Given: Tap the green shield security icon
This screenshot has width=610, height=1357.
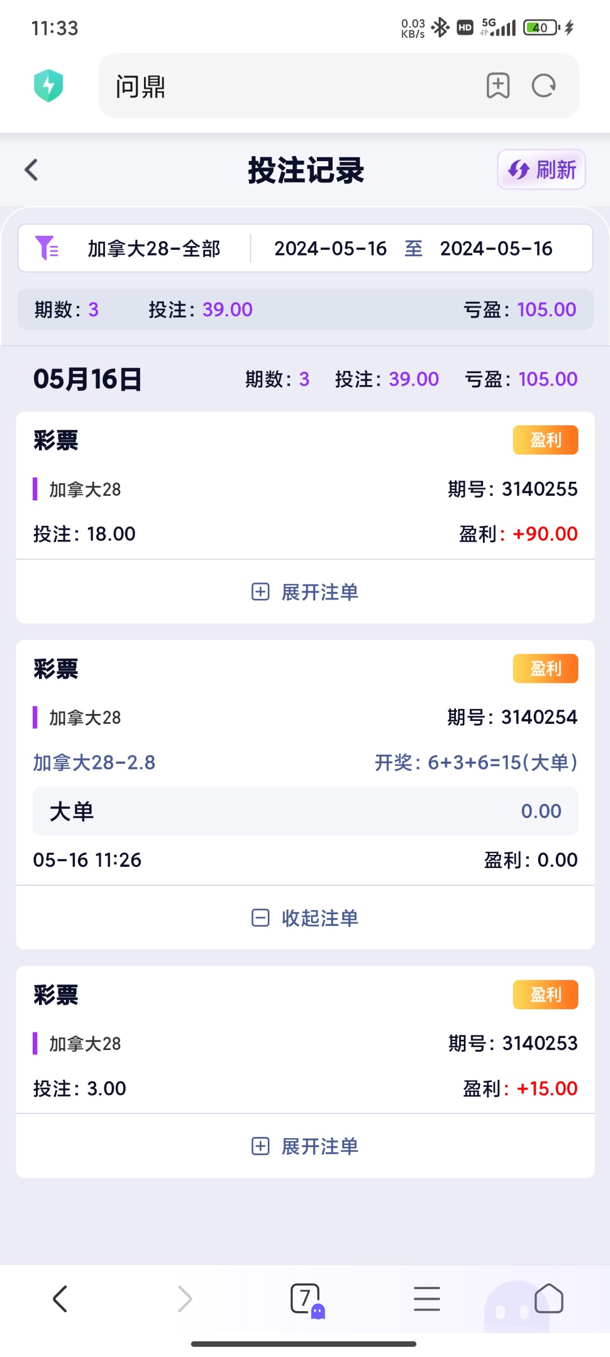Looking at the screenshot, I should click(49, 86).
